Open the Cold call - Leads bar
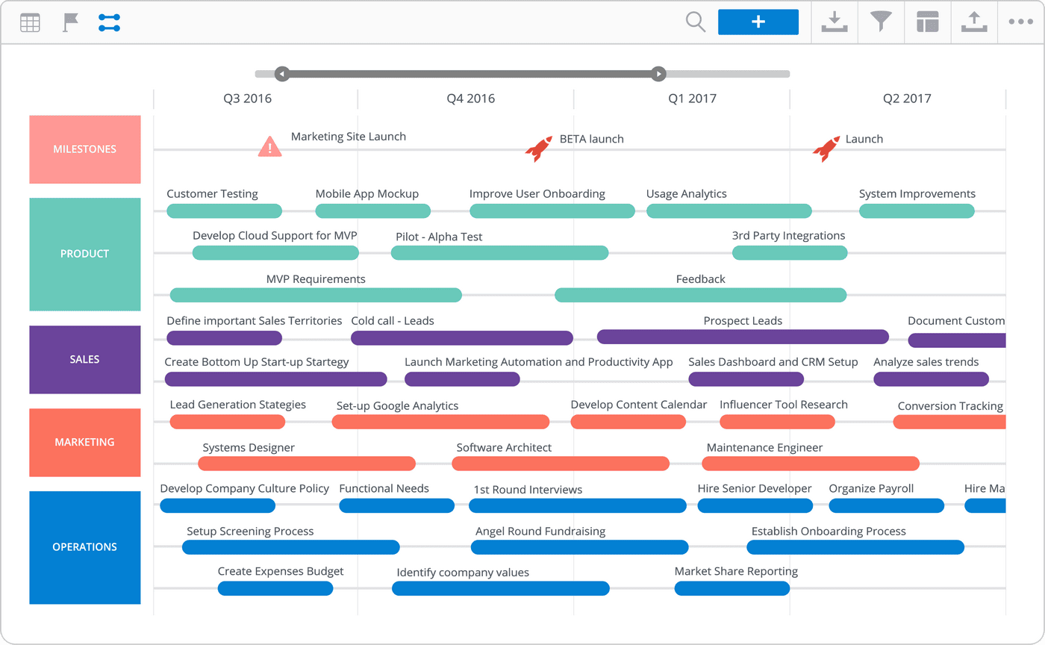Image resolution: width=1045 pixels, height=645 pixels. (462, 338)
